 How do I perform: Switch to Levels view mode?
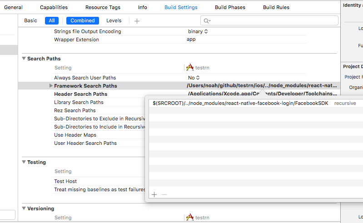(114, 20)
